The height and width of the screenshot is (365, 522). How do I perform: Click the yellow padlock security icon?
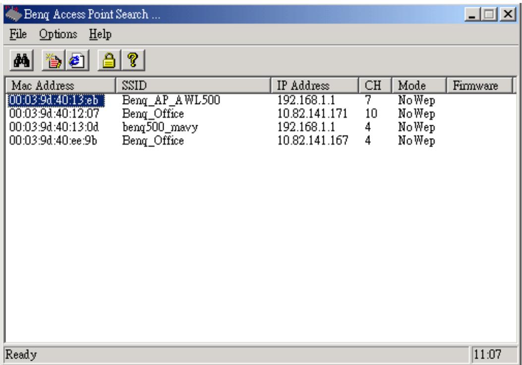tap(109, 60)
